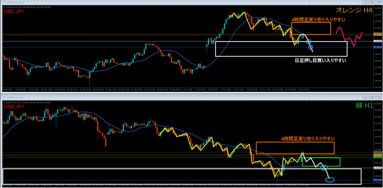
Task: Select the lowest blue ellipse on H1 chart
Action: (330, 180)
